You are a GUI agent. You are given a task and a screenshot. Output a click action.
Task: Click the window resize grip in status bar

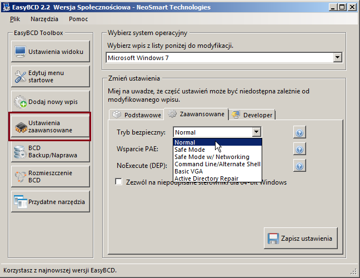pos(353,272)
